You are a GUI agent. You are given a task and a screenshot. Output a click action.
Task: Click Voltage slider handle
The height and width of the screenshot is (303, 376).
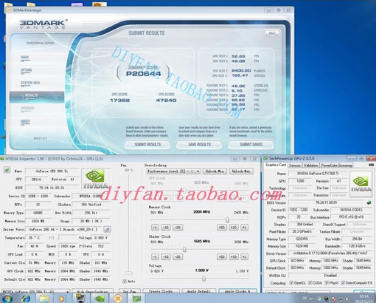203,279
